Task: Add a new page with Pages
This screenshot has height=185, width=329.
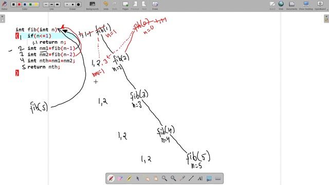Action: point(125,5)
